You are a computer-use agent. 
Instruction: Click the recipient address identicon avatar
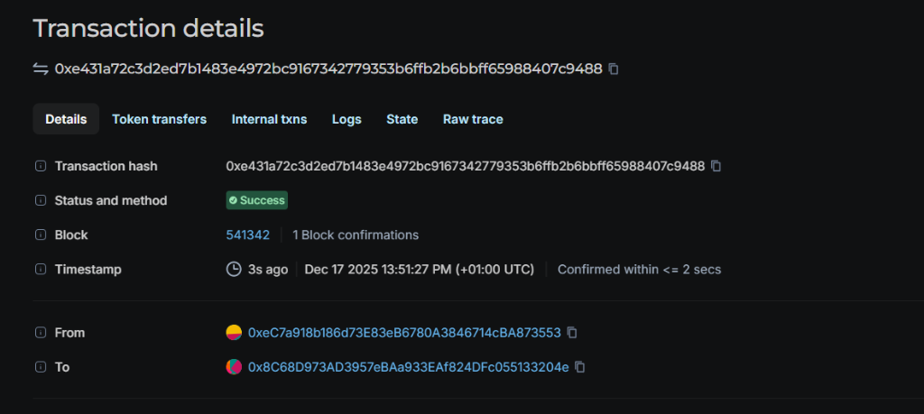(x=234, y=367)
